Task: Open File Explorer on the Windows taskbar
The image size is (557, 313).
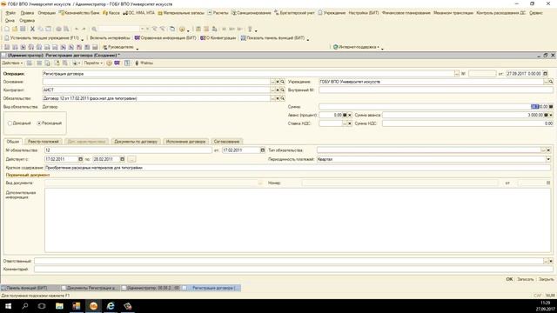Action: tap(59, 306)
